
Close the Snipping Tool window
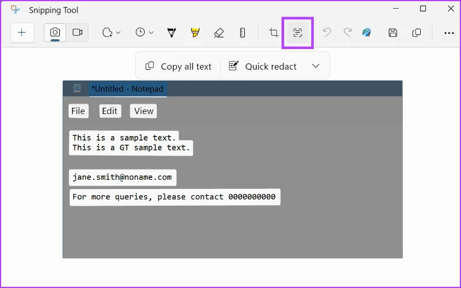coord(451,9)
